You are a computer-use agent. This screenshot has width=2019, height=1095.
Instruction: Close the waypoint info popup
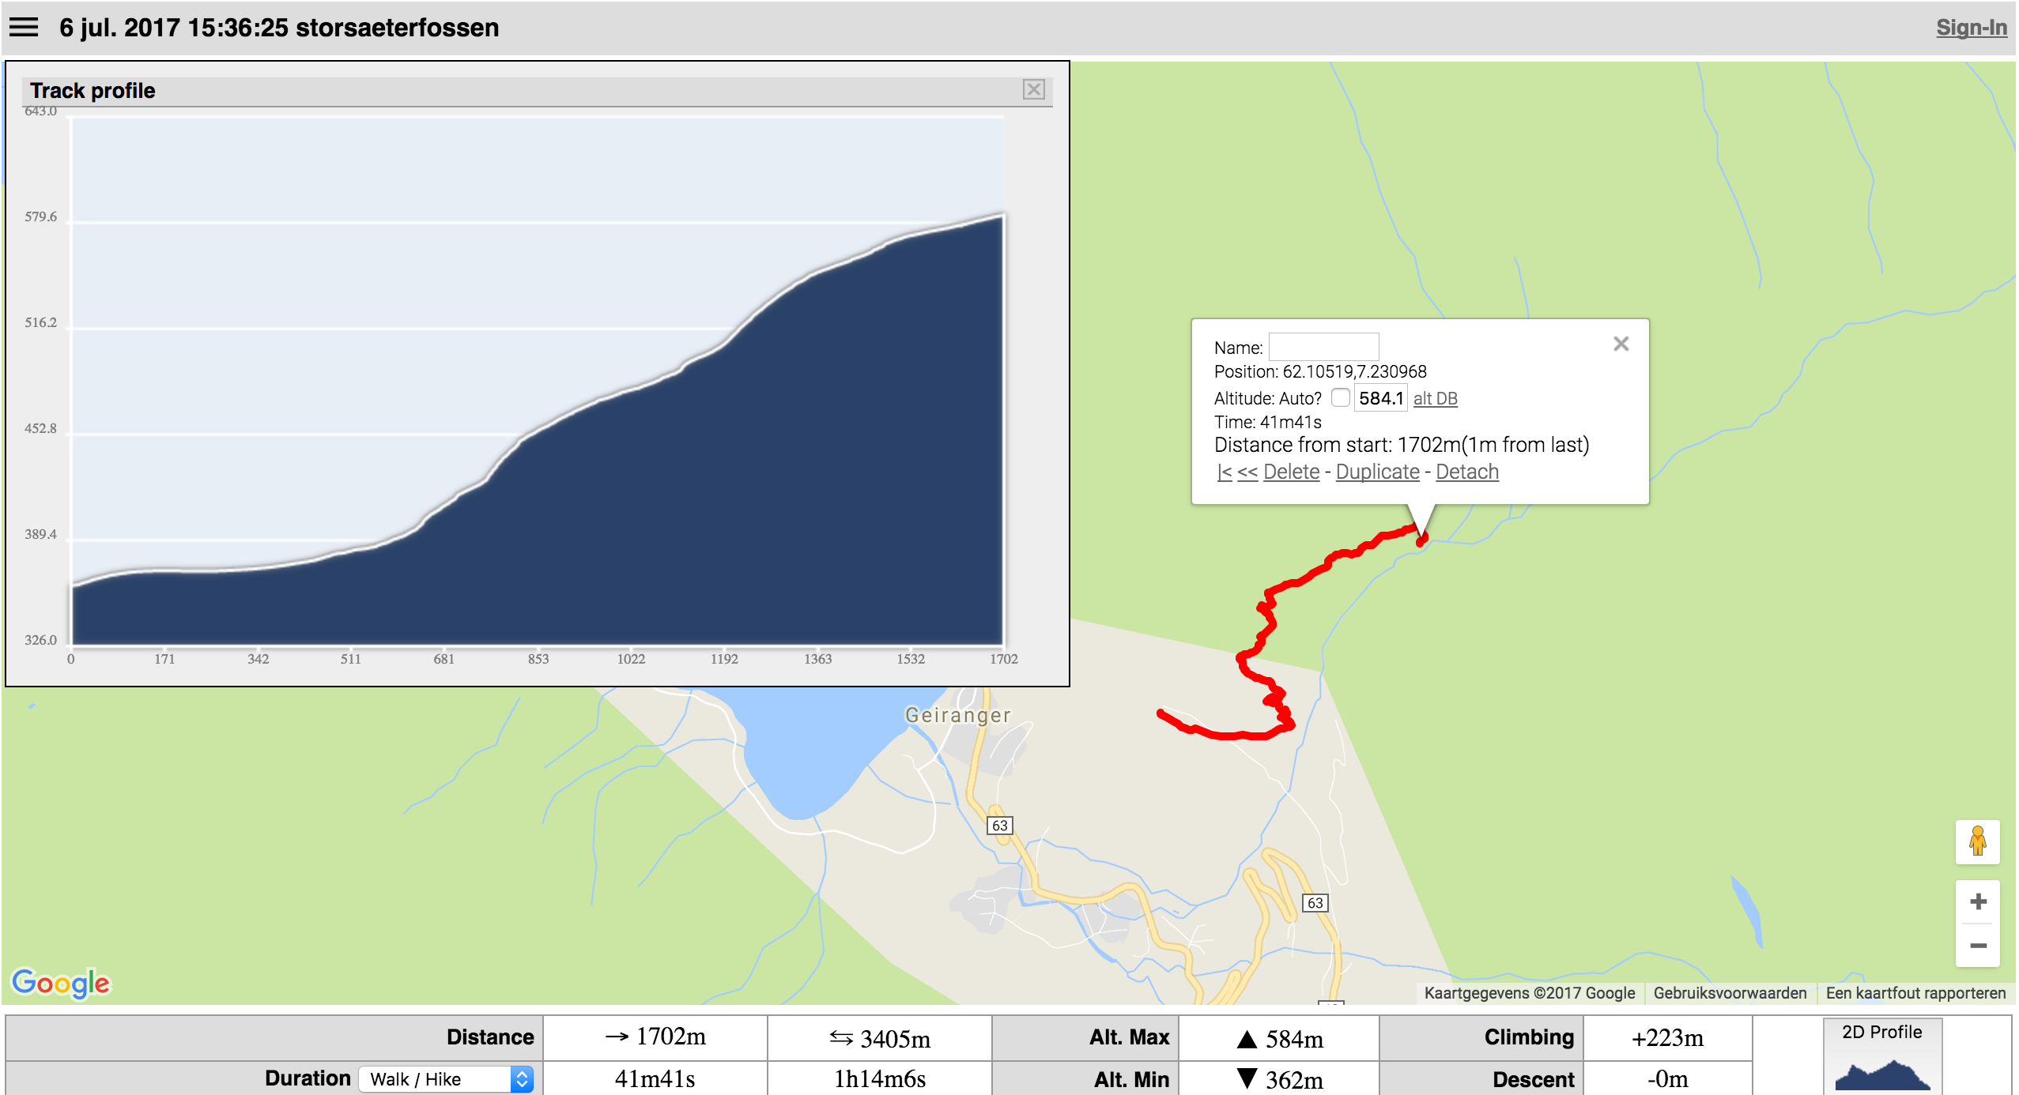[x=1621, y=344]
